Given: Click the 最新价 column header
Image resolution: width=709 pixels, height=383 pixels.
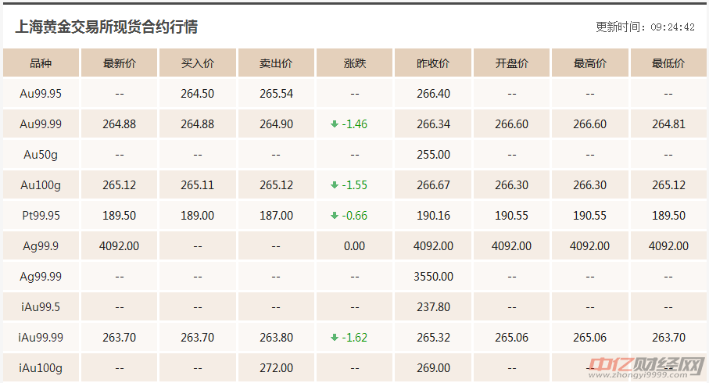Looking at the screenshot, I should coord(120,63).
